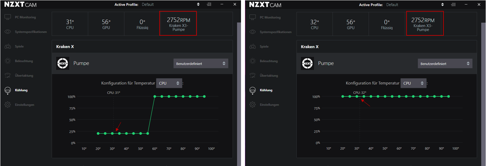
Task: Click 95° curve point at 100%, CPU 31° window
Action: click(x=204, y=97)
